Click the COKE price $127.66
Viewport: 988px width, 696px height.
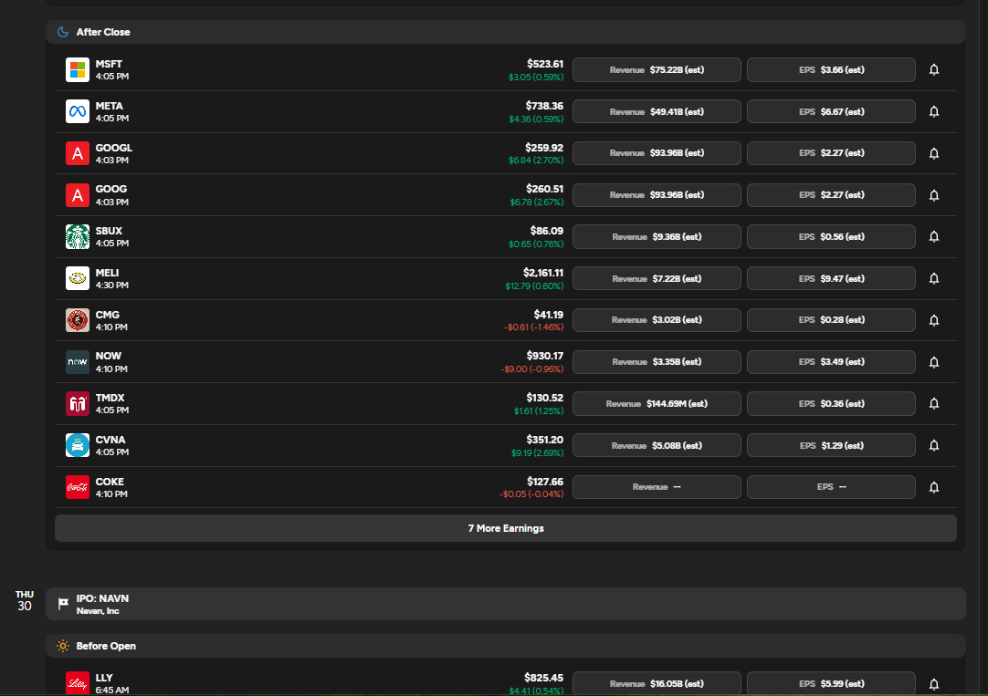click(545, 482)
